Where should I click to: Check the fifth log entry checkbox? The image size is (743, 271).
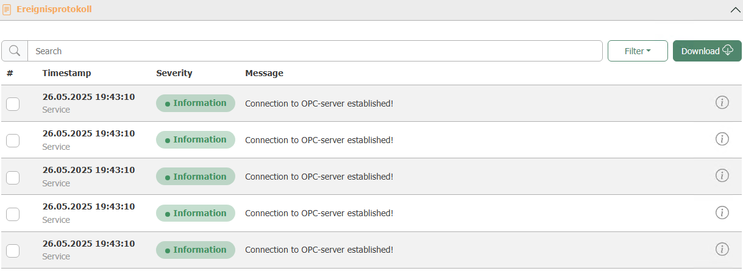point(13,250)
